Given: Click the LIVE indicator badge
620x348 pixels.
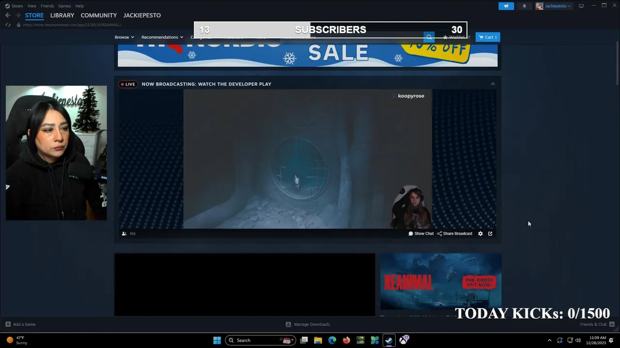Looking at the screenshot, I should [x=128, y=84].
